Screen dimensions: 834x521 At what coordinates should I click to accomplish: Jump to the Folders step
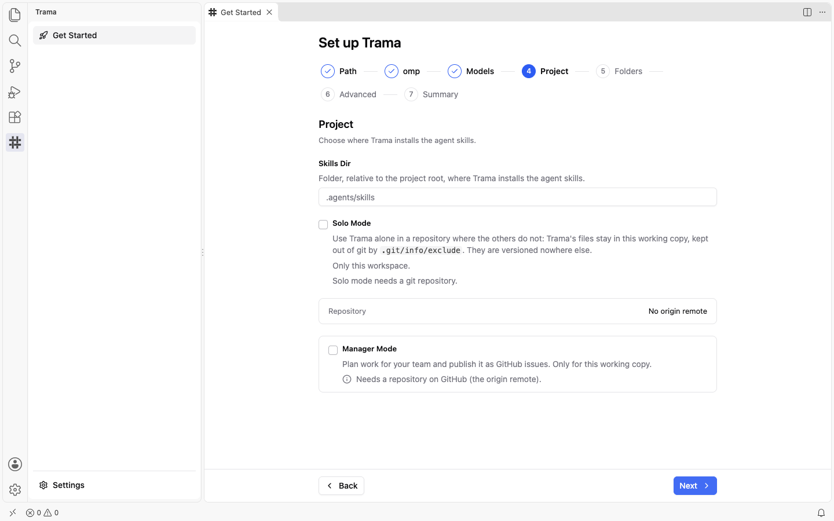[619, 71]
